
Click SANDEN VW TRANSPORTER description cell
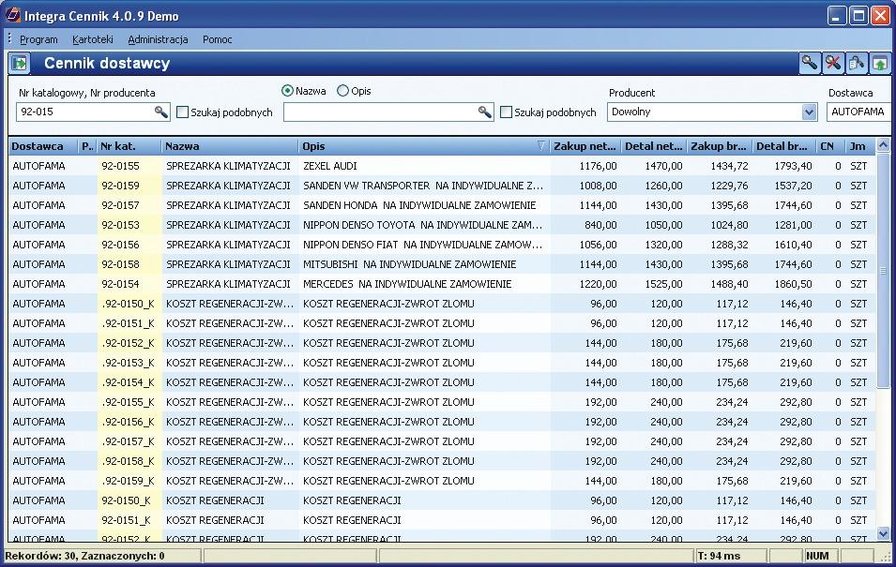click(x=423, y=186)
